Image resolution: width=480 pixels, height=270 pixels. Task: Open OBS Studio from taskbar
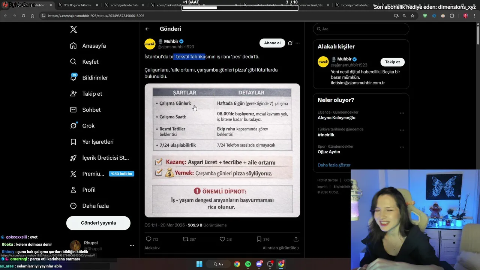(x=270, y=264)
